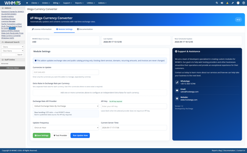Open the Clients search type dropdown
The height and width of the screenshot is (153, 247).
(x=13, y=47)
